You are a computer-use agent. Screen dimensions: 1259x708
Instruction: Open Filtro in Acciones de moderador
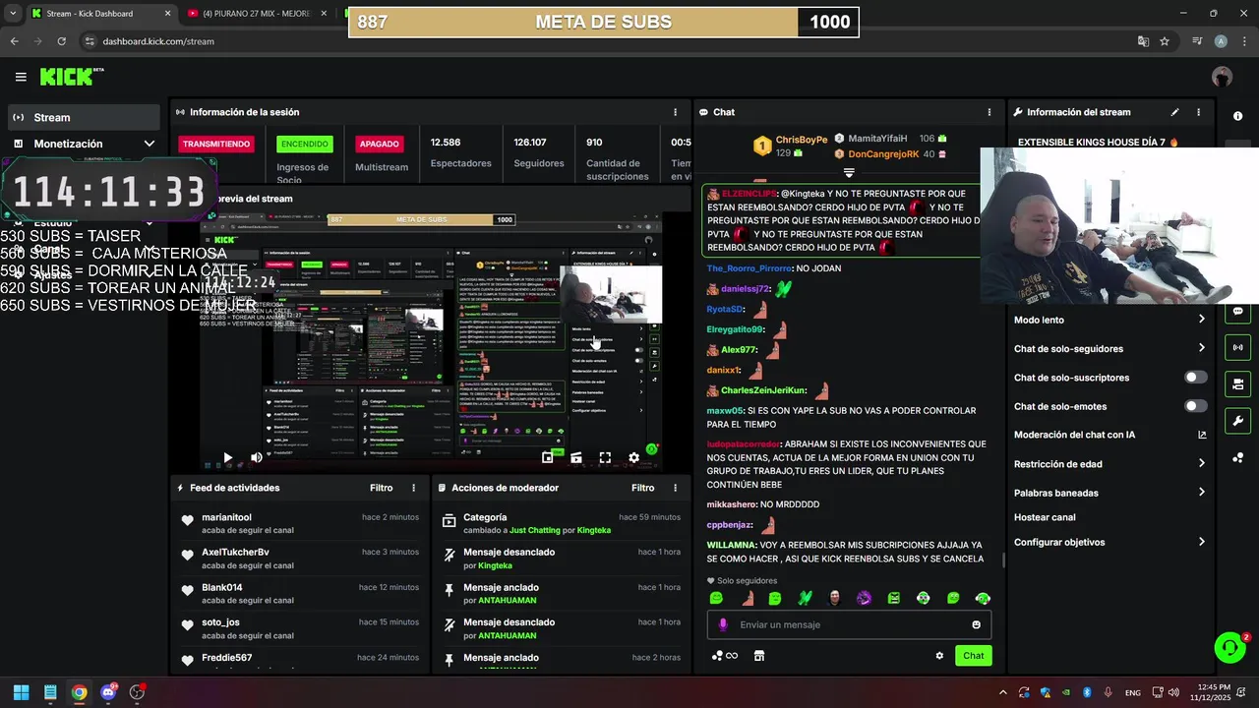point(643,488)
